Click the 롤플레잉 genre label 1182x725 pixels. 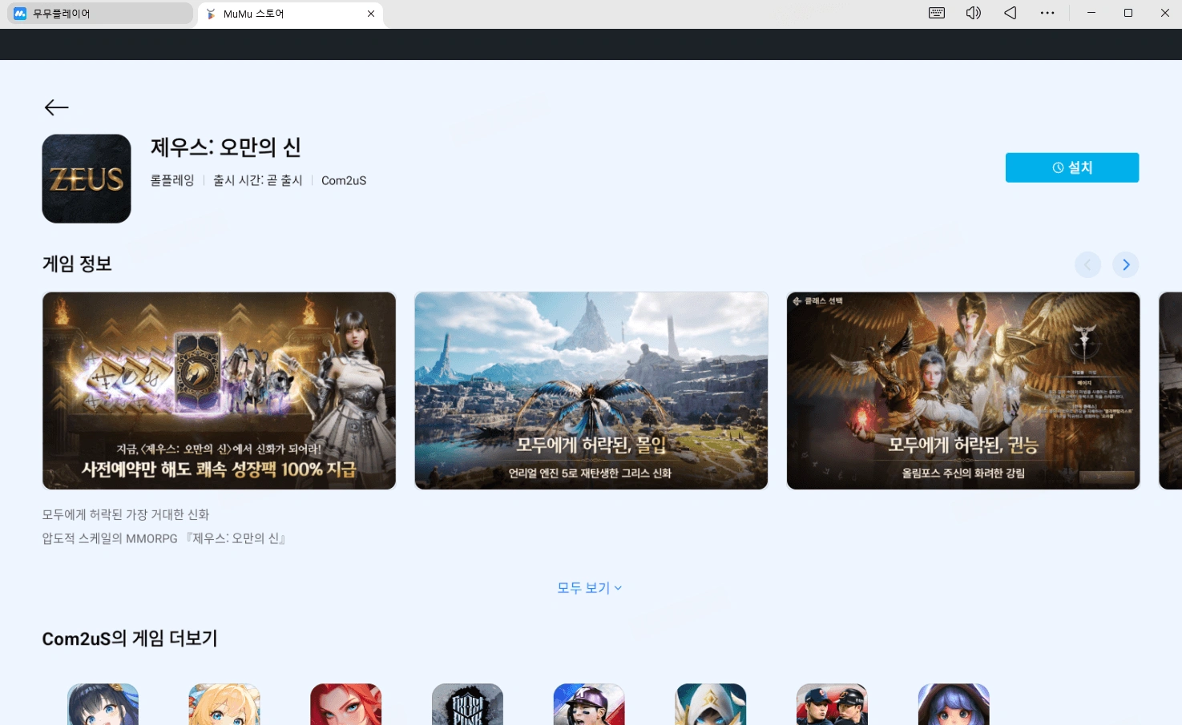point(172,180)
